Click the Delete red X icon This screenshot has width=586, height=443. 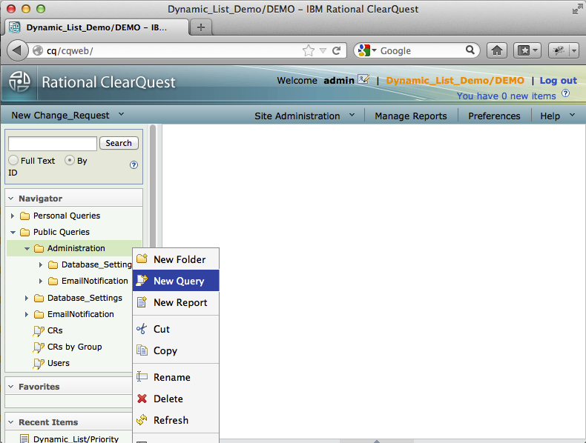(142, 399)
